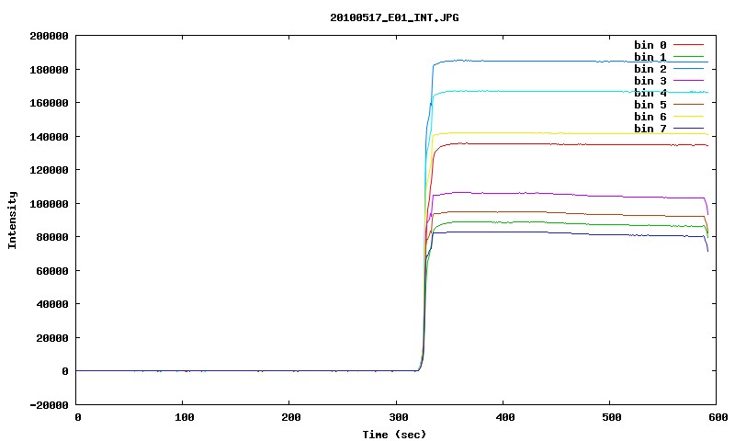Click the 80000 y-axis tick label
This screenshot has width=735, height=441.
point(52,237)
